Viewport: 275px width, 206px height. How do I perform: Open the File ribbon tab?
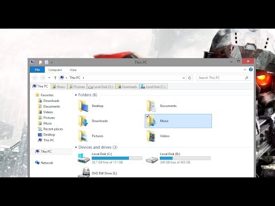[37, 70]
